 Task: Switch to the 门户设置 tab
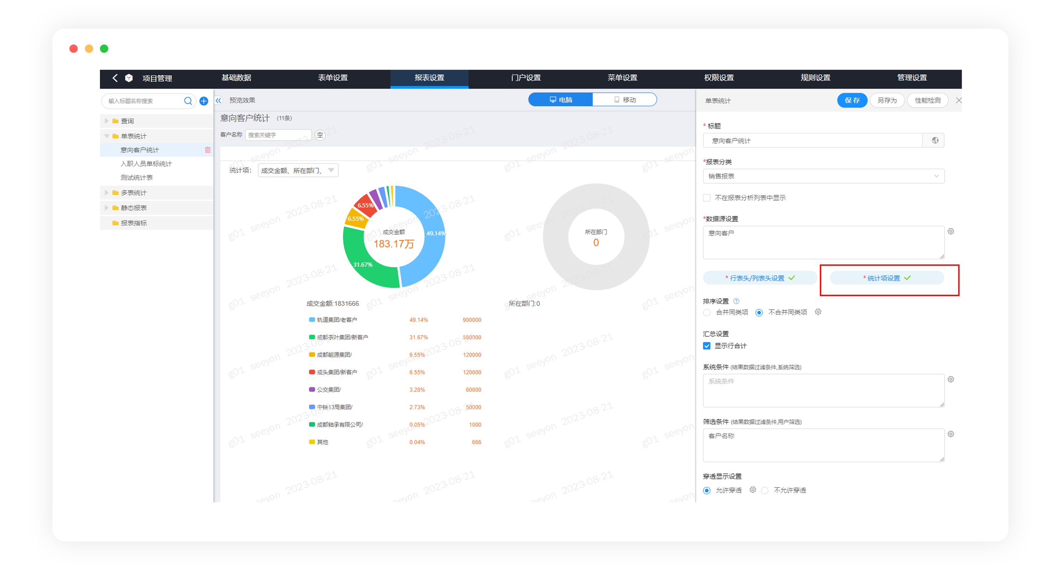[526, 78]
